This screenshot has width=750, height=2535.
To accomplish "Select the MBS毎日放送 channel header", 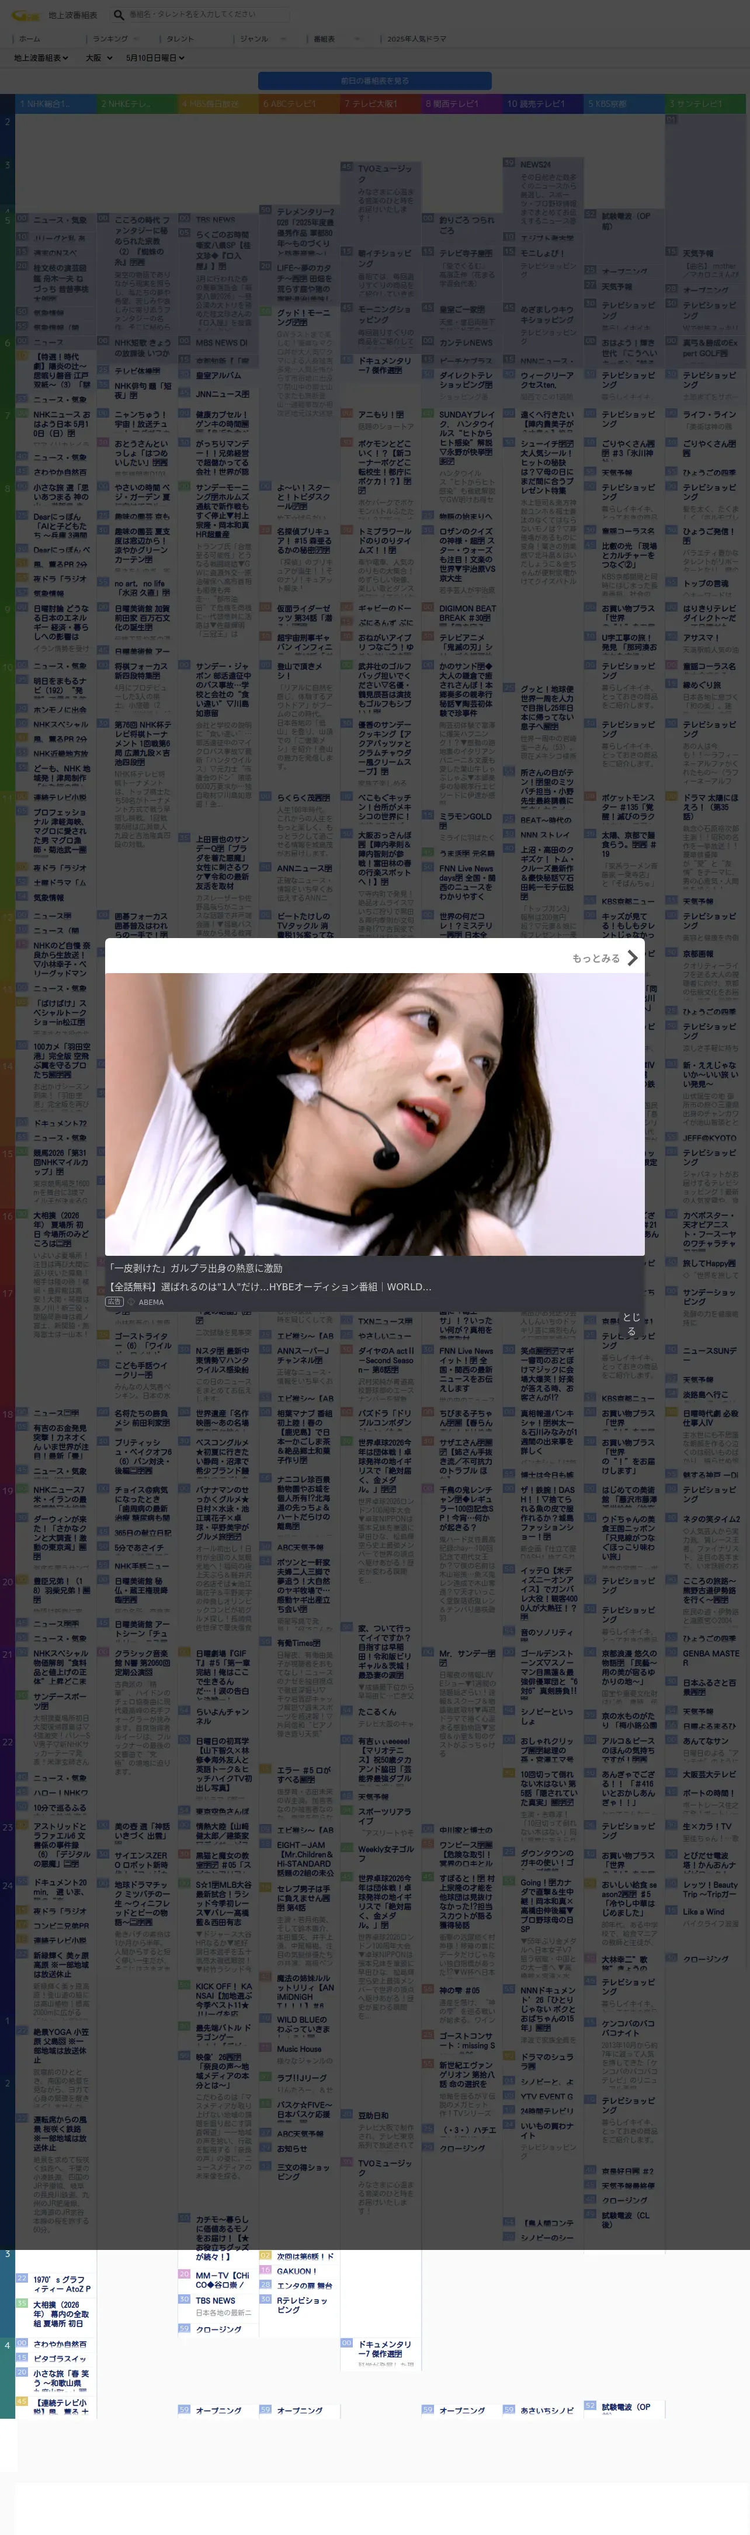I will [x=217, y=103].
